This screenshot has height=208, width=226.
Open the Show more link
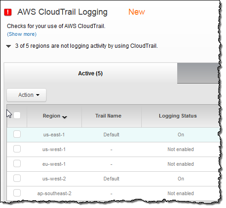tap(22, 34)
